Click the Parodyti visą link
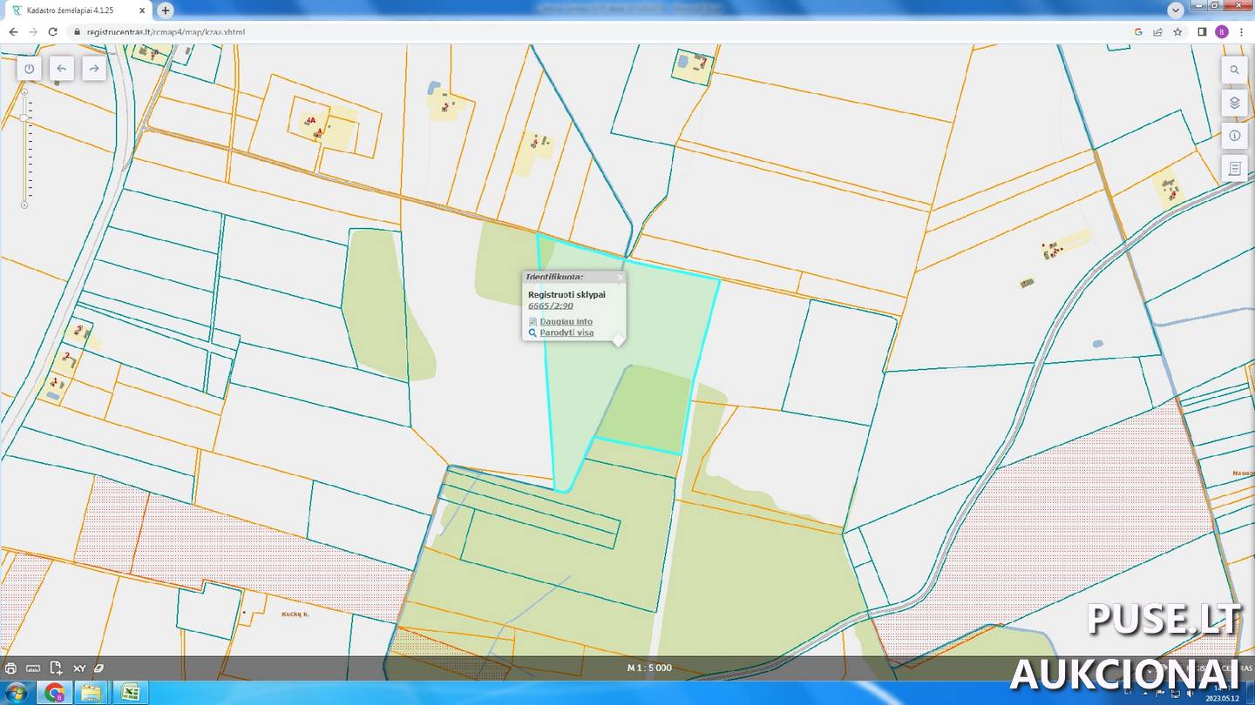Screen dimensions: 1255x705 click(x=566, y=332)
